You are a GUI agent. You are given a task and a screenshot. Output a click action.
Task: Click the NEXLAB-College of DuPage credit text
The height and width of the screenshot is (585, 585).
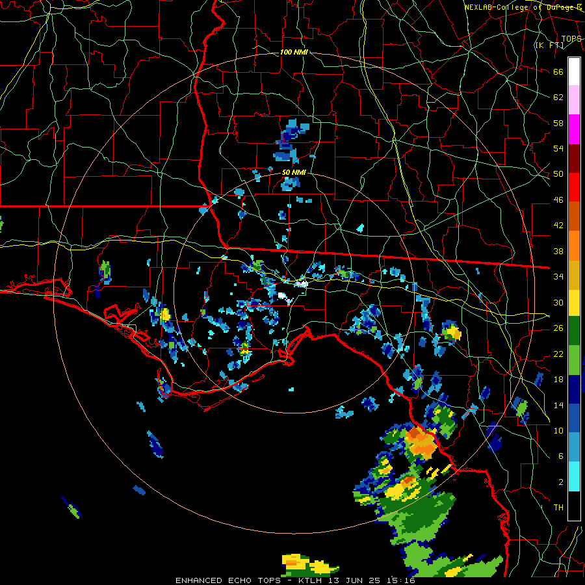point(523,7)
